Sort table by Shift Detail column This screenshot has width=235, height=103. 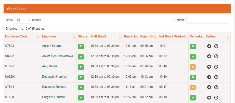click(106, 36)
